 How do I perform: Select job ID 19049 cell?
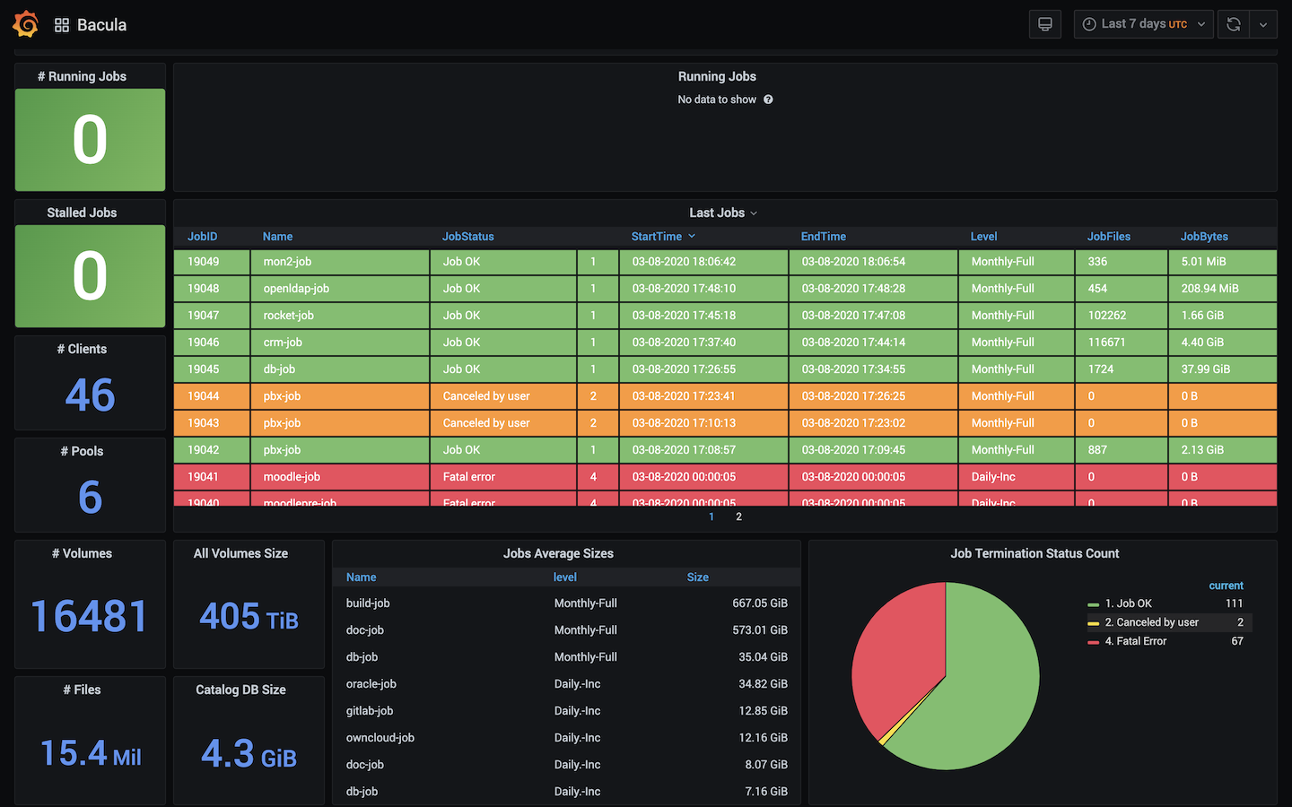pos(212,262)
